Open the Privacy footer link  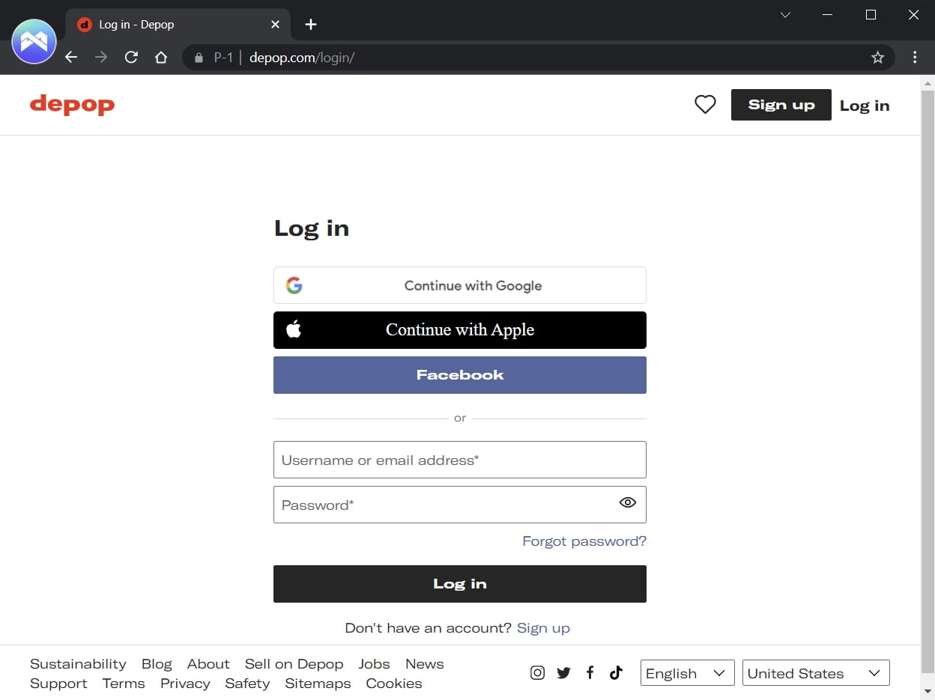[185, 684]
